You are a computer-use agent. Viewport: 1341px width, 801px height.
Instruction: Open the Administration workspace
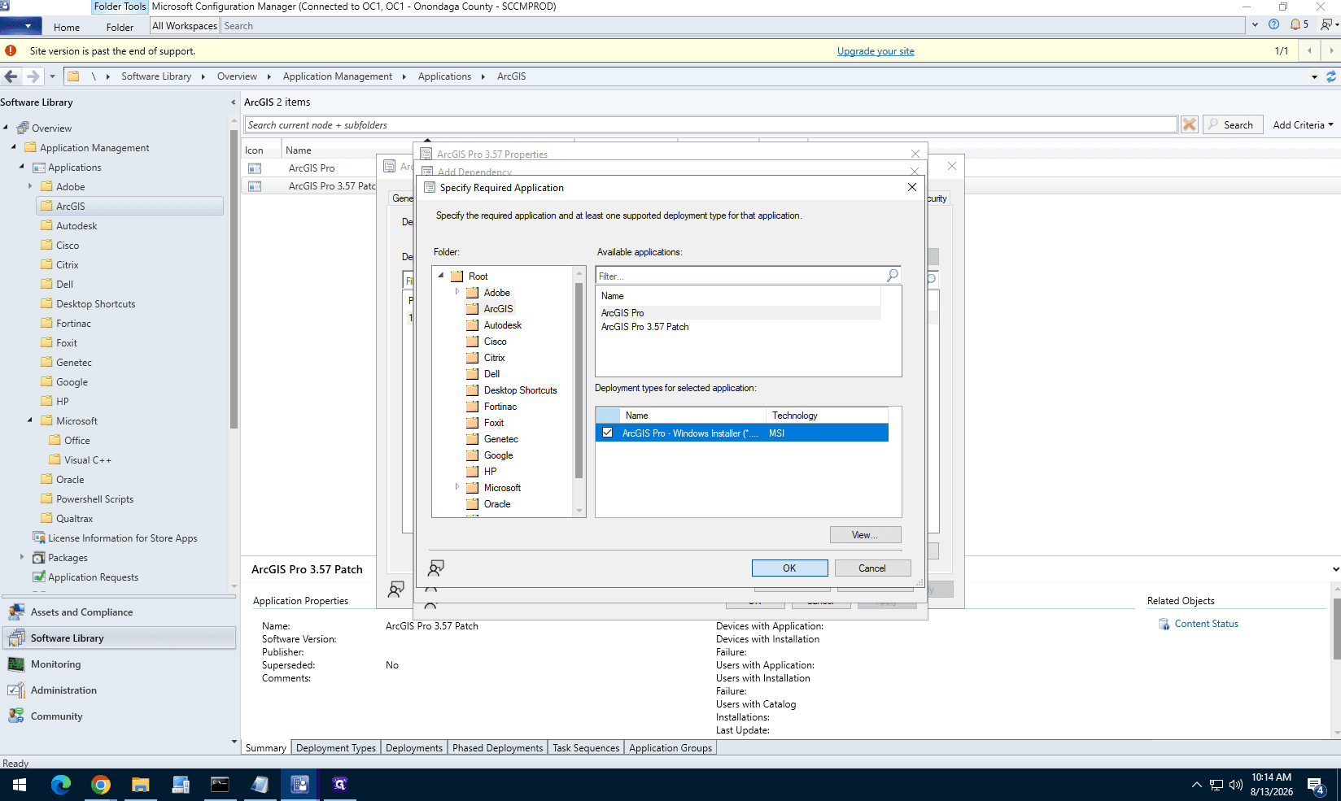pyautogui.click(x=120, y=690)
